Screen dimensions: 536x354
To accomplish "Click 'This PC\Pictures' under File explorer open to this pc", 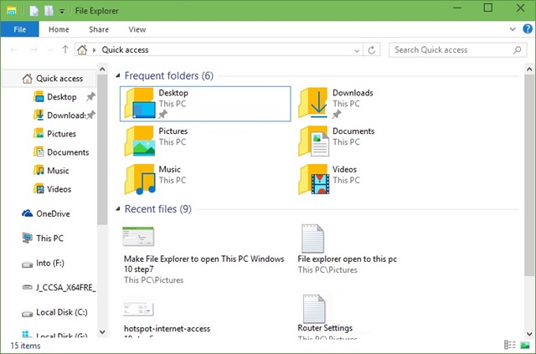I will (x=327, y=270).
